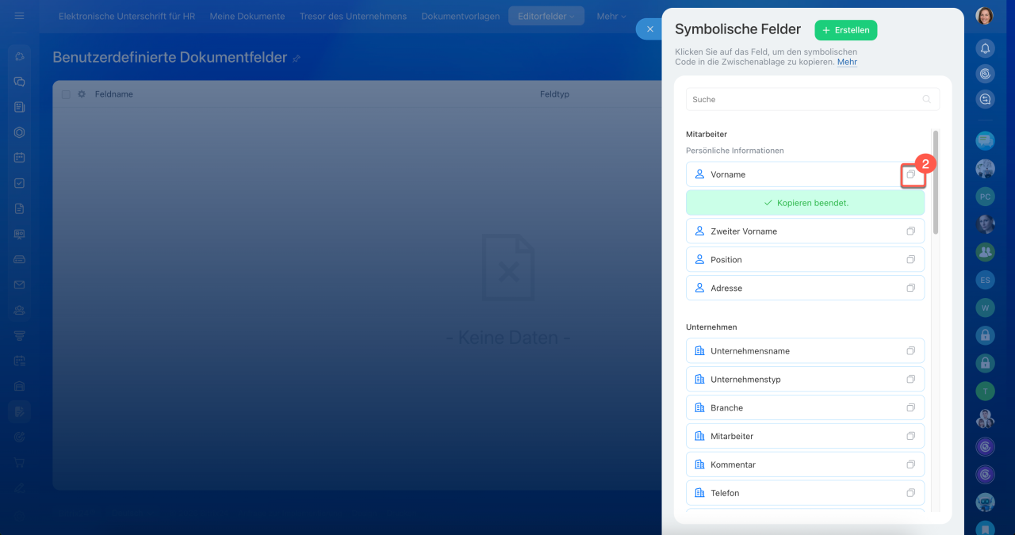Open the user profile avatar
The image size is (1015, 535).
click(985, 16)
